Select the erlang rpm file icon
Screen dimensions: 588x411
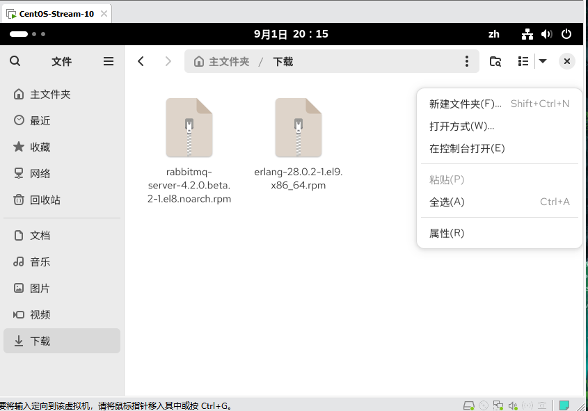[x=298, y=127]
